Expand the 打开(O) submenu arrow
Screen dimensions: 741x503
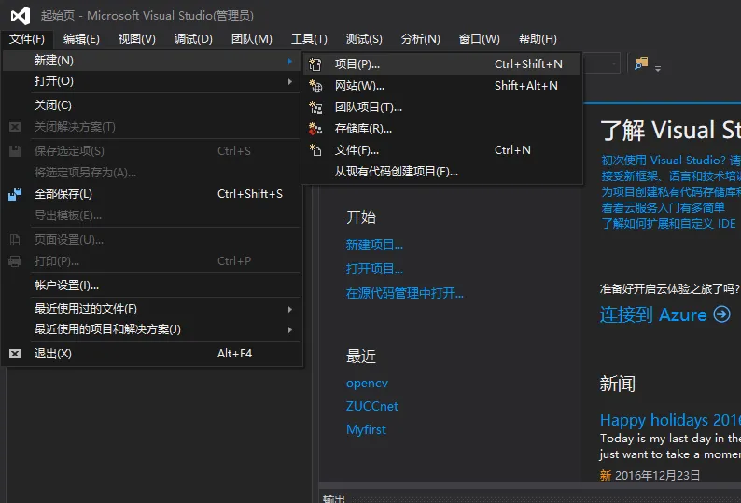289,82
